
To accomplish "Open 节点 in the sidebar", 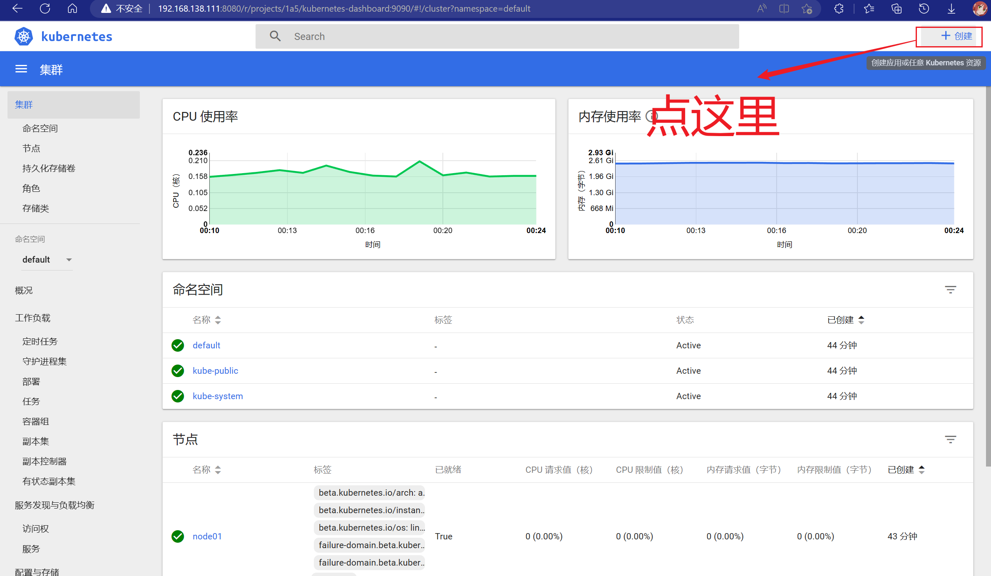I will pyautogui.click(x=31, y=149).
